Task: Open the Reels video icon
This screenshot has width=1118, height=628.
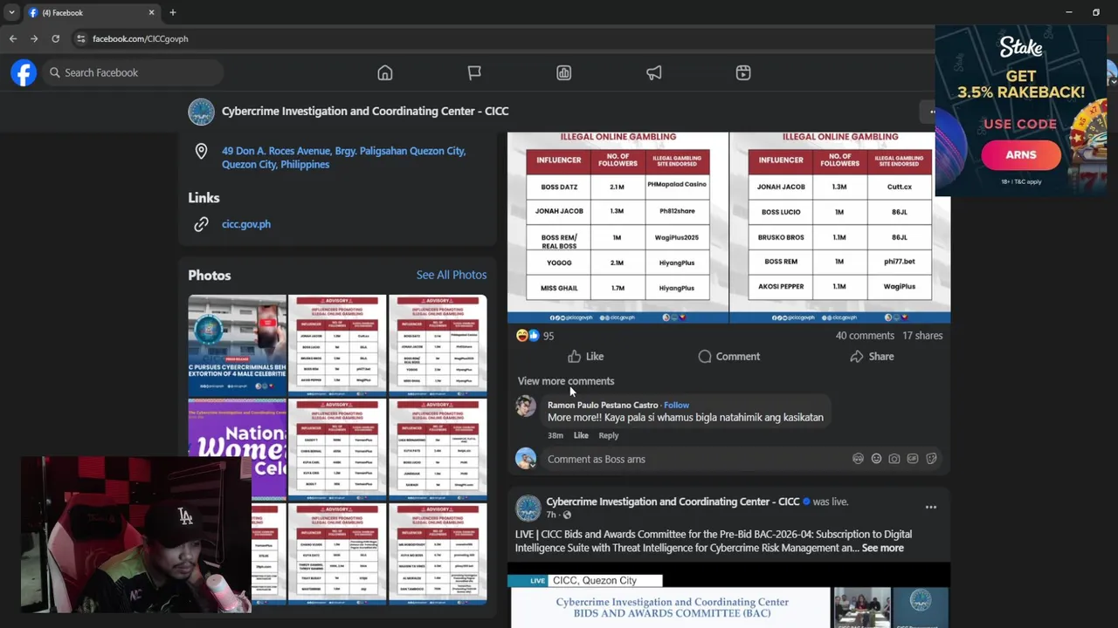Action: (743, 73)
